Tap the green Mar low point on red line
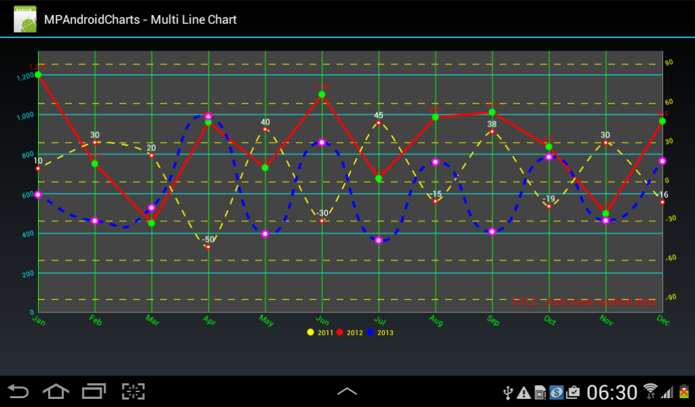Screen dimensions: 695x407 [152, 223]
